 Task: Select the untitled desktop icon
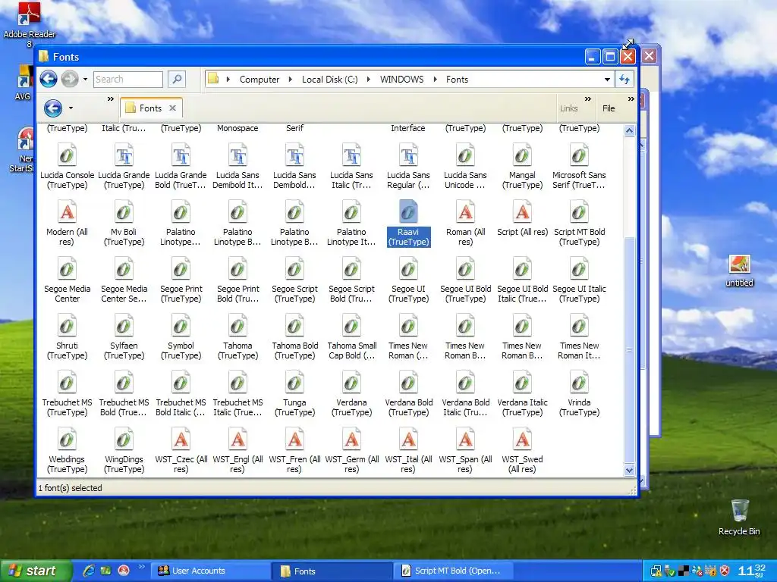point(739,271)
